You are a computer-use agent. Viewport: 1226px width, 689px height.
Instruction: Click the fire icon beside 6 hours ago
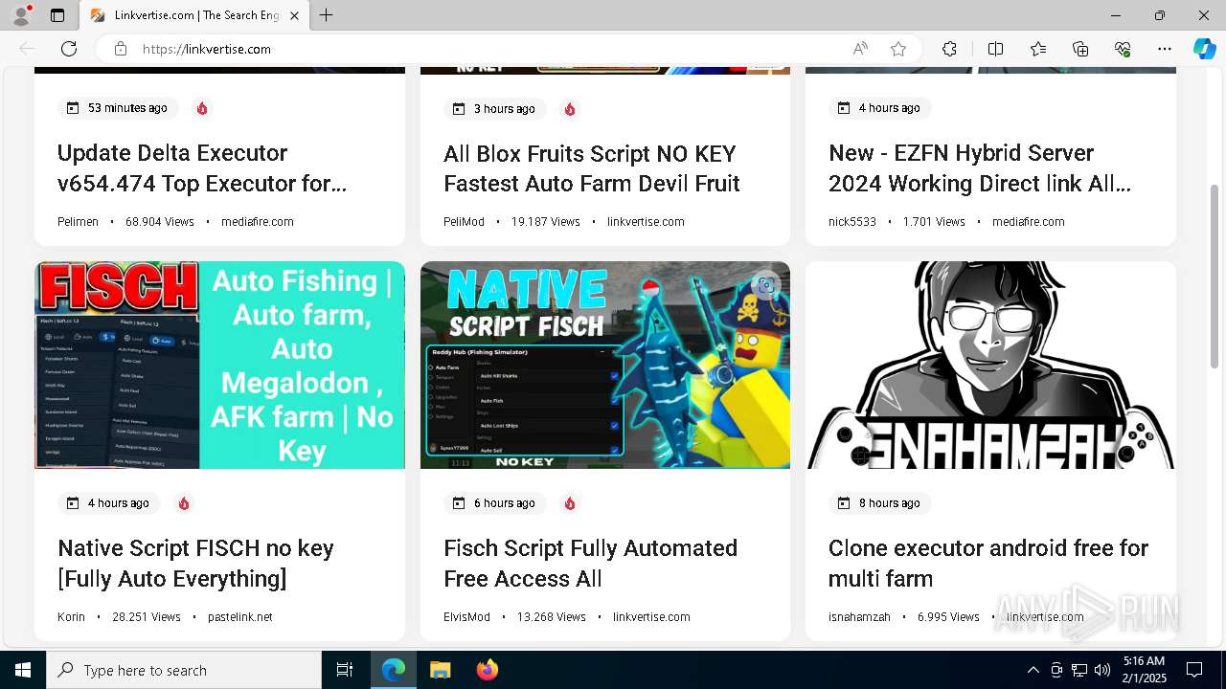570,503
